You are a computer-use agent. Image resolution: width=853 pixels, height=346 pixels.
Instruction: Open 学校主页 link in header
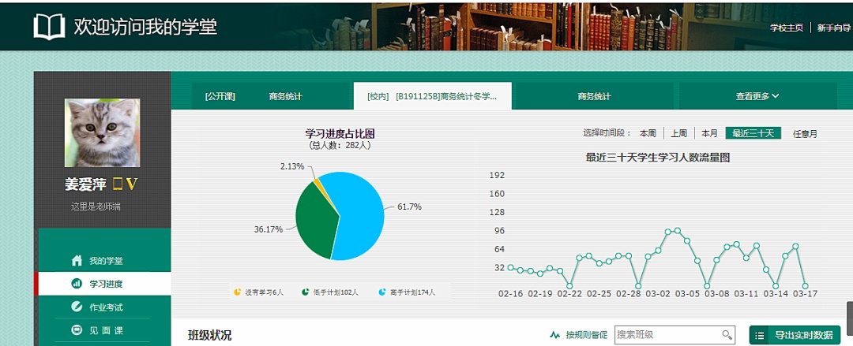coord(787,28)
